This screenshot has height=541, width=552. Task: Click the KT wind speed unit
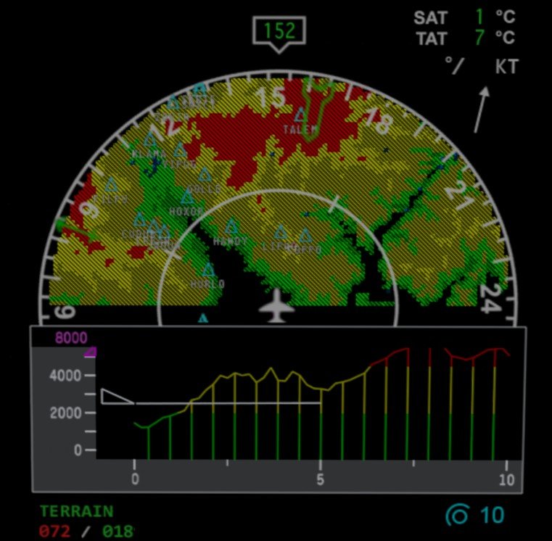[507, 66]
